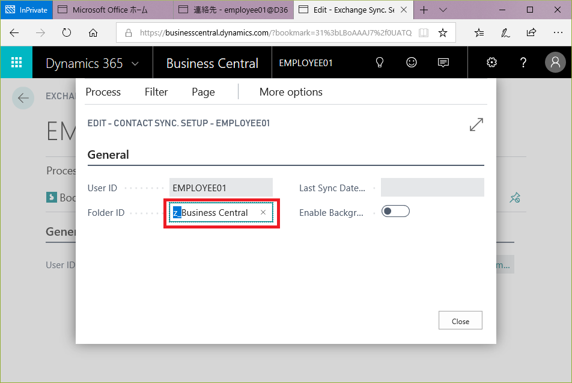Viewport: 572px width, 383px height.
Task: Click the Last Sync Date field
Action: click(432, 188)
